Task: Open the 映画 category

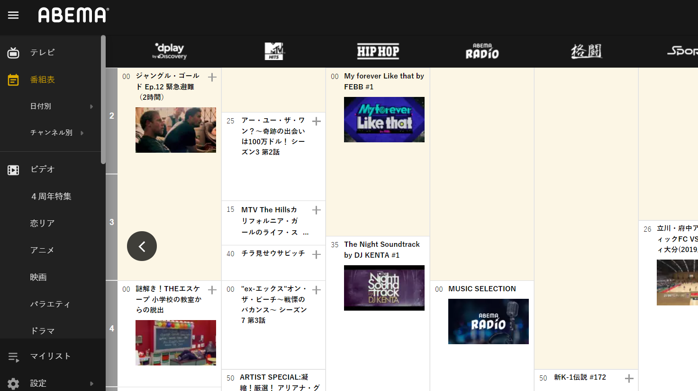Action: click(x=38, y=277)
